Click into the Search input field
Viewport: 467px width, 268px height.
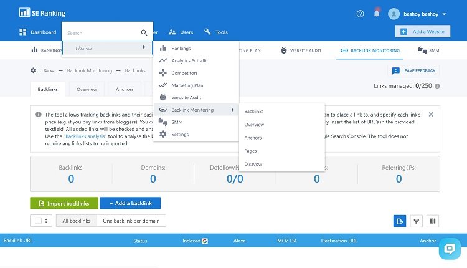tap(100, 32)
